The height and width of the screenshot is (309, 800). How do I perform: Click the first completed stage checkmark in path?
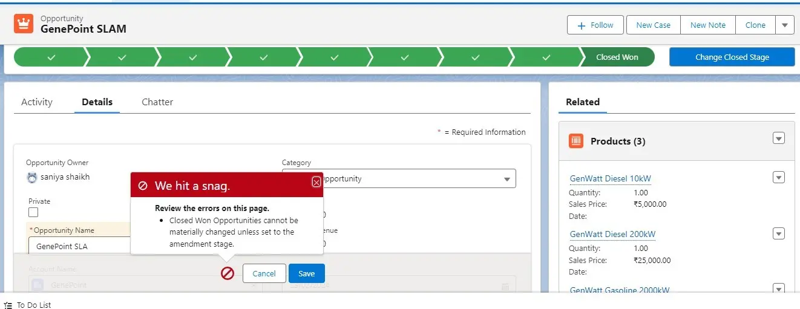51,57
